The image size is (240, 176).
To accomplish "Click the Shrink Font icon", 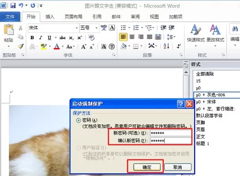I will click(92, 47).
